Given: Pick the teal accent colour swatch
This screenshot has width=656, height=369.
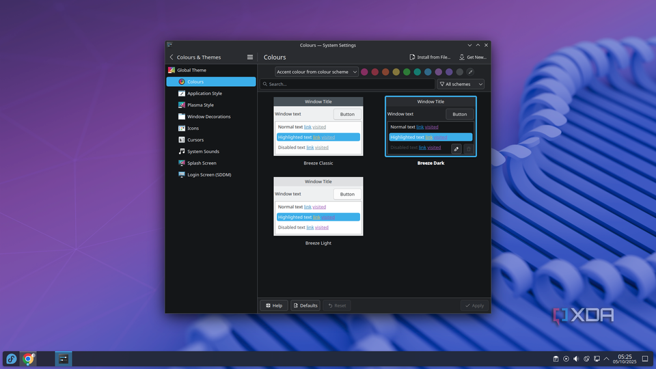Looking at the screenshot, I should click(x=417, y=72).
